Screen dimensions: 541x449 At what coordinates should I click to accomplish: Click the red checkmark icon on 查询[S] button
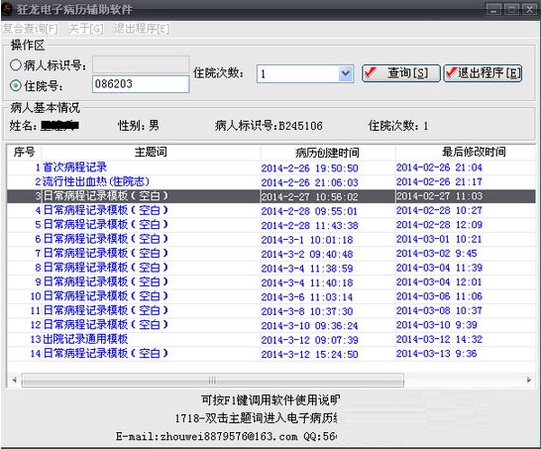371,72
